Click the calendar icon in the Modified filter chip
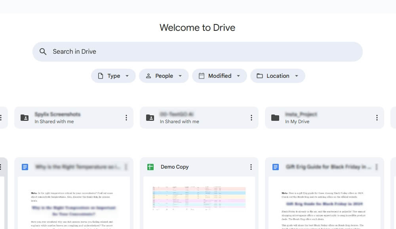Viewport: 396px width, 229px height. tap(202, 76)
